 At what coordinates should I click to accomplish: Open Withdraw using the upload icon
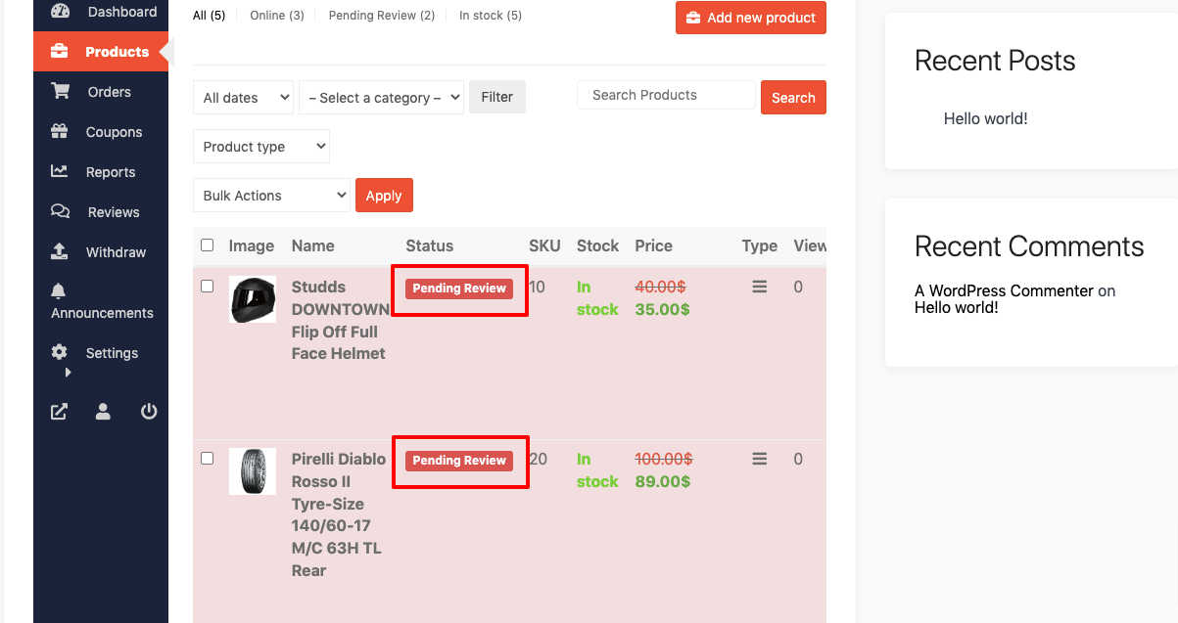[60, 251]
